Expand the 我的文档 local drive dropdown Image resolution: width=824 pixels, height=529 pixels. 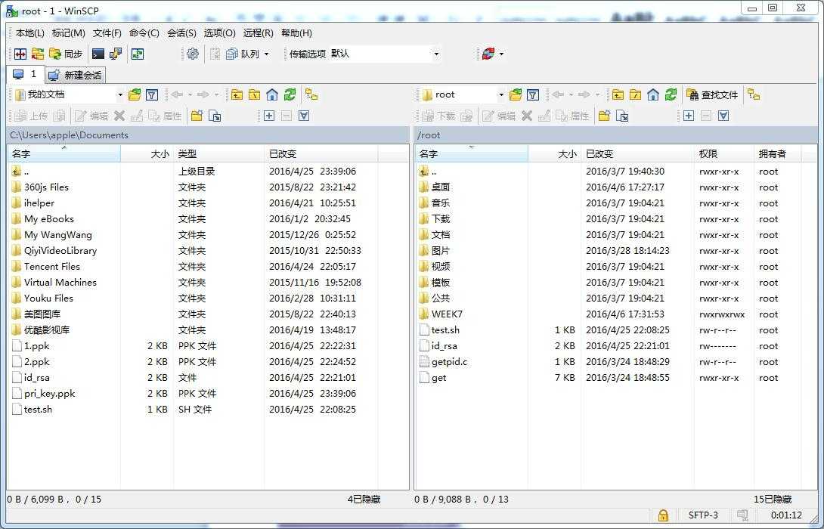pyautogui.click(x=119, y=95)
